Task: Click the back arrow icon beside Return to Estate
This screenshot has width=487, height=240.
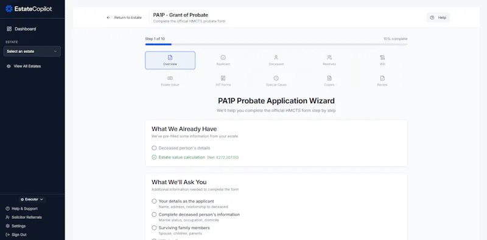Action: click(108, 18)
